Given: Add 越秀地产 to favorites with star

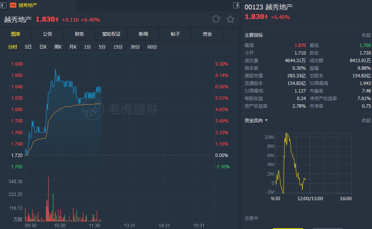Looking at the screenshot, I should [x=231, y=19].
